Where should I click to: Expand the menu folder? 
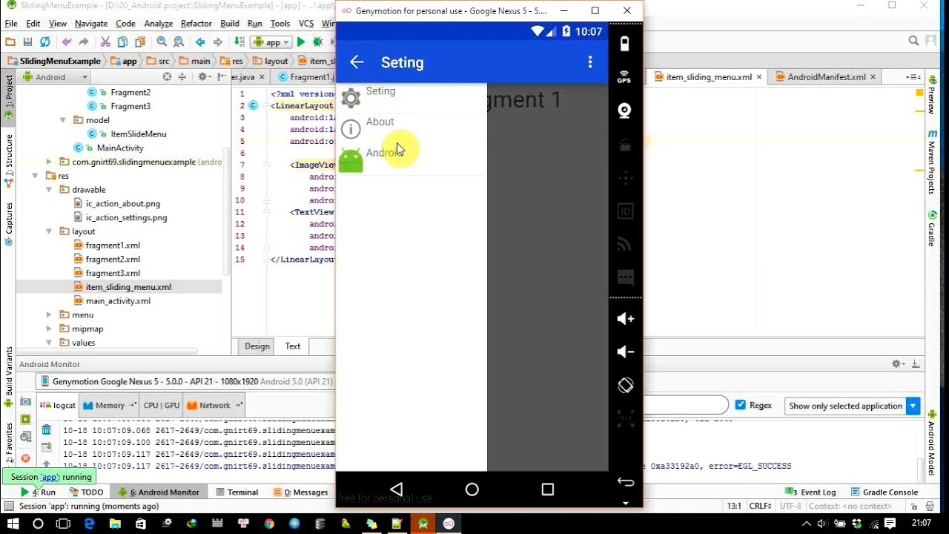tap(49, 315)
